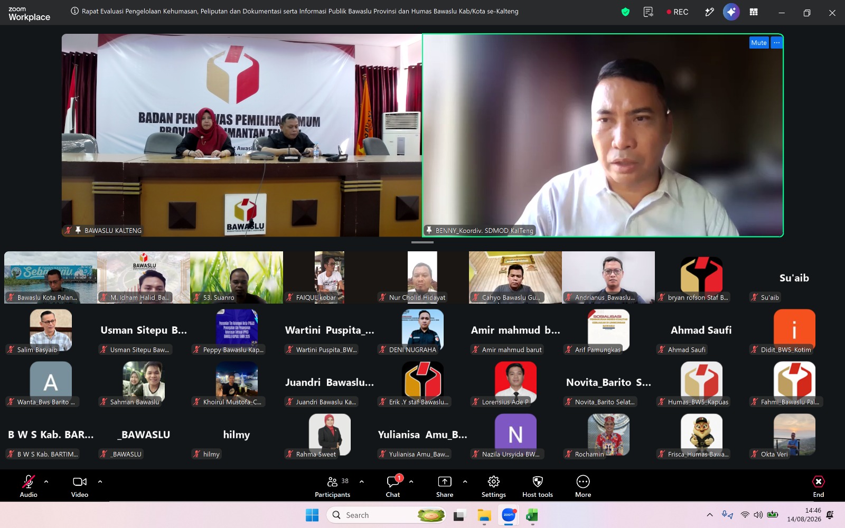This screenshot has height=528, width=845.
Task: Click the Okta Veri name label
Action: pyautogui.click(x=774, y=454)
